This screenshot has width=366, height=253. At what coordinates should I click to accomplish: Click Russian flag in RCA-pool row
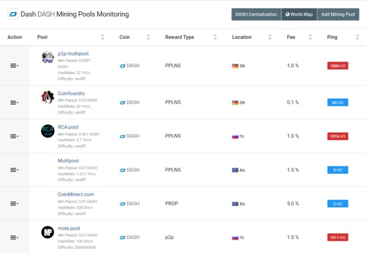[x=235, y=137]
